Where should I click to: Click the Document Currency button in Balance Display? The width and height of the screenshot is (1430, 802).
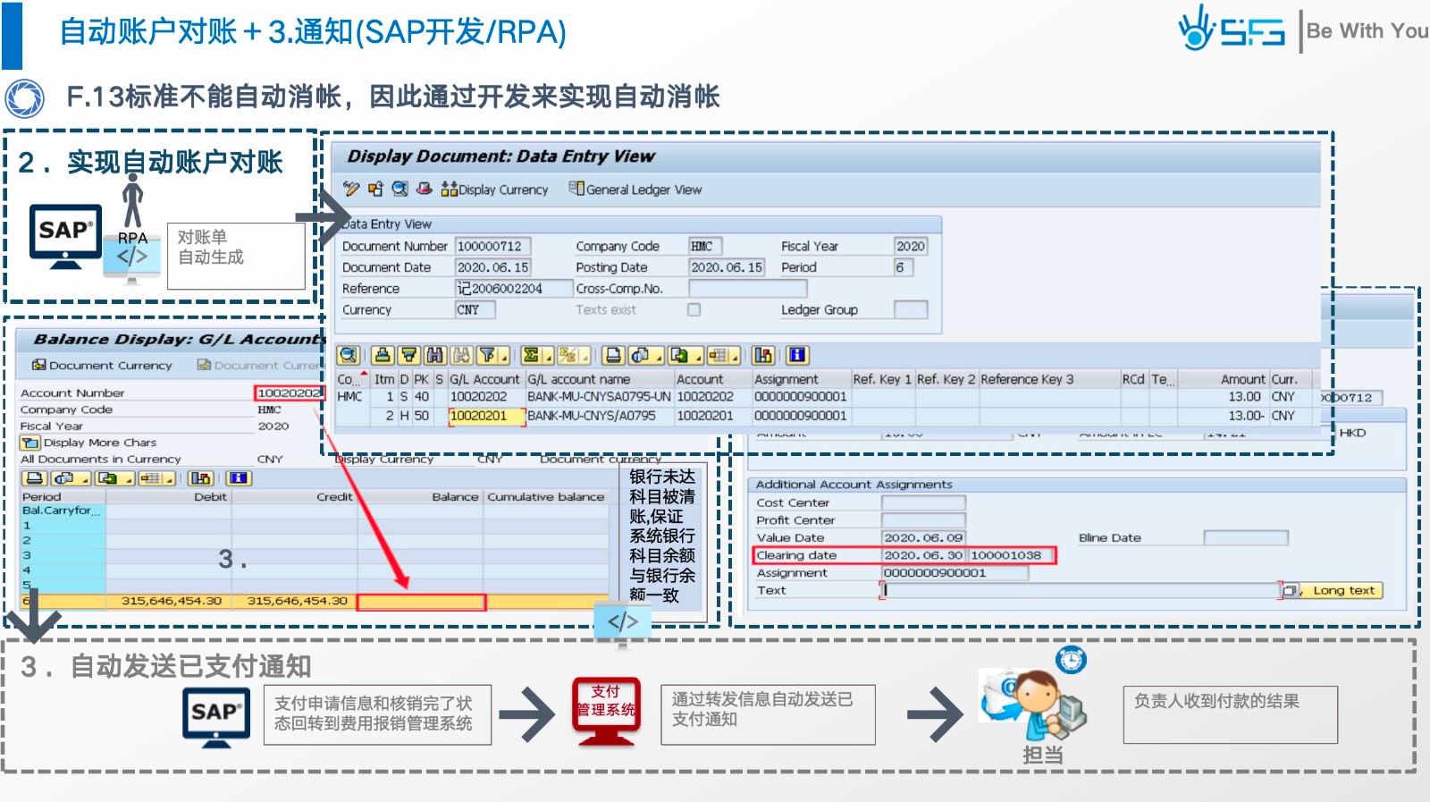click(x=102, y=365)
